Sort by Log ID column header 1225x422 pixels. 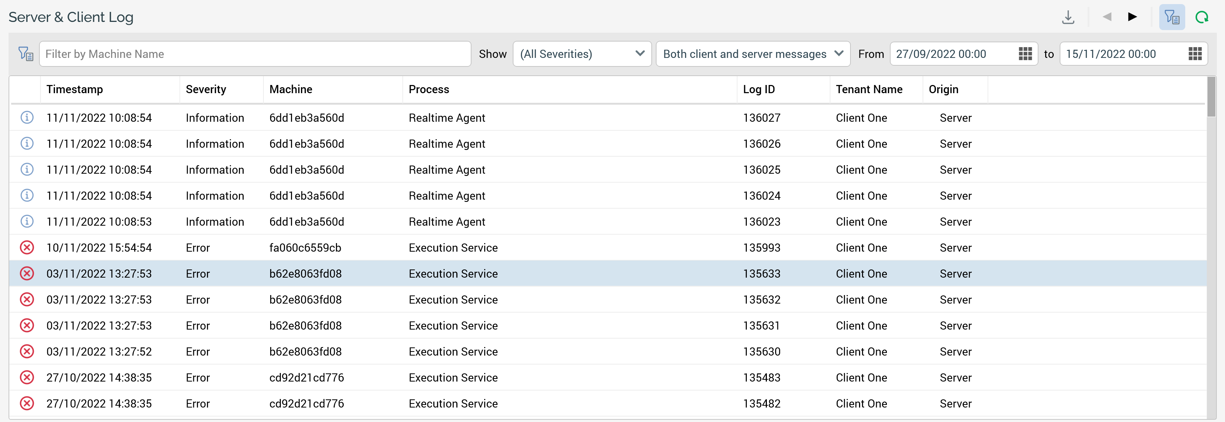(758, 89)
